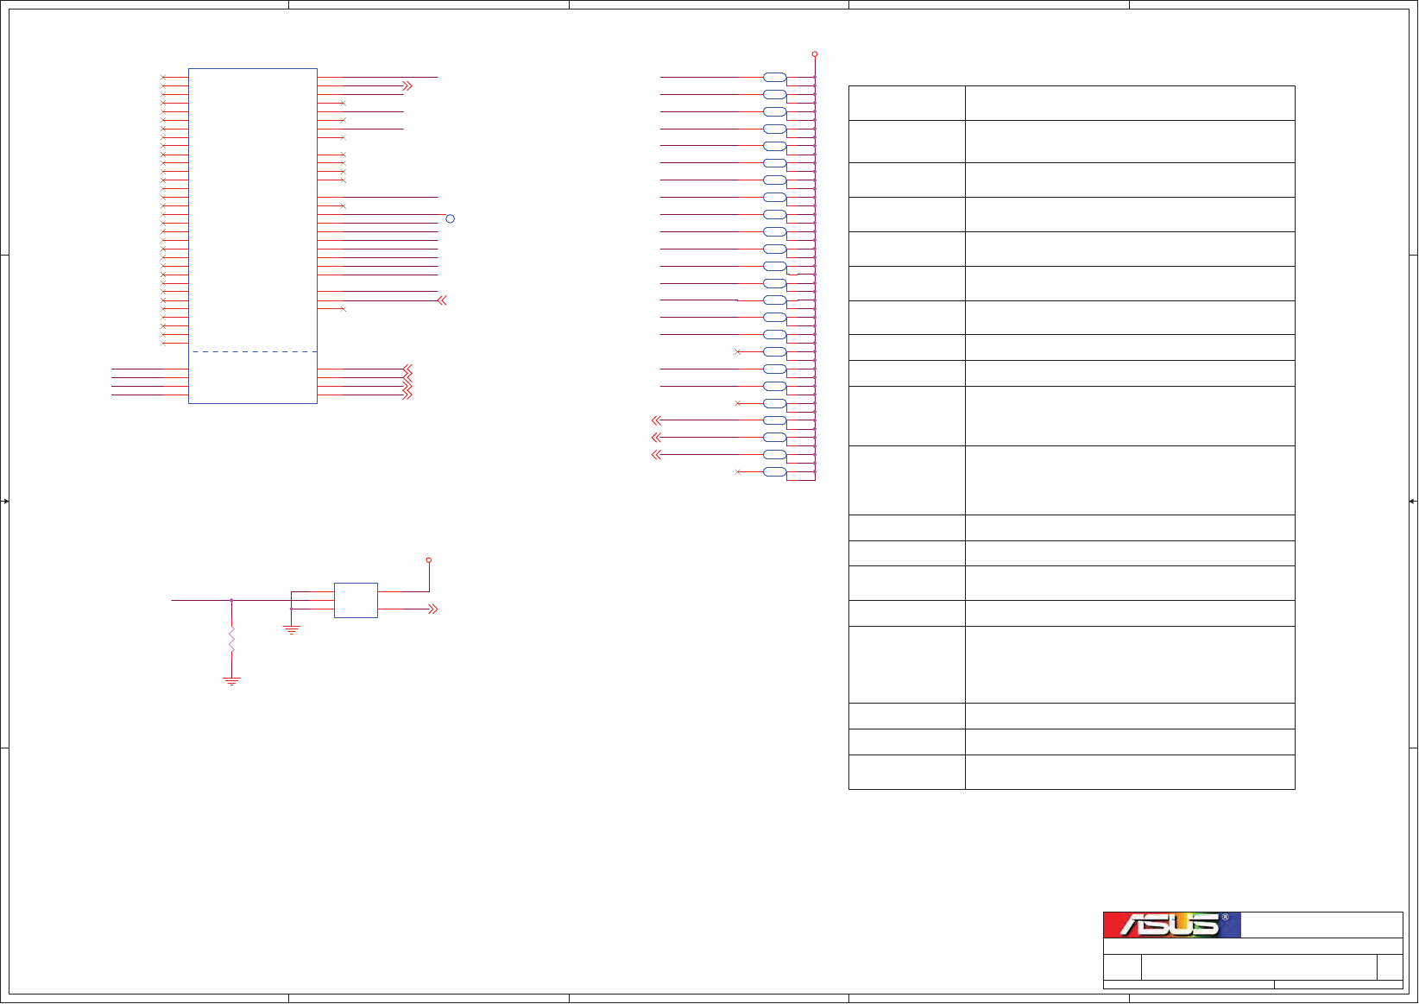Select the large tall IC component rectangle
Viewport: 1419px width, 1004px height.
[x=253, y=236]
